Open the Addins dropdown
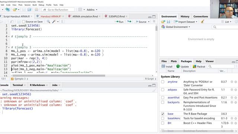The width and height of the screenshot is (238, 134). pyautogui.click(x=92, y=10)
